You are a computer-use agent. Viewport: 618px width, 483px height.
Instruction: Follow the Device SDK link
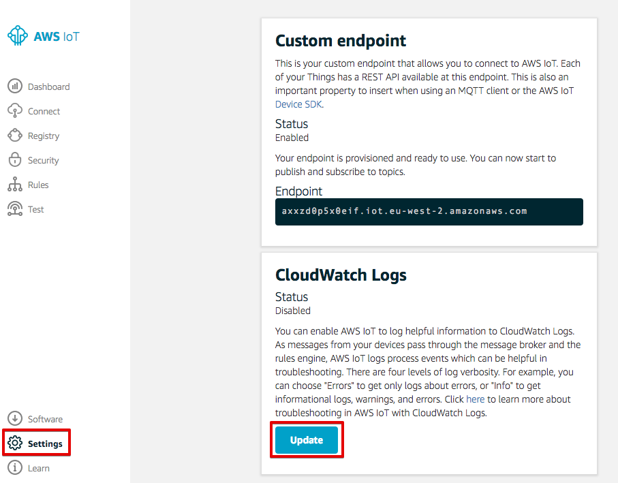(298, 104)
